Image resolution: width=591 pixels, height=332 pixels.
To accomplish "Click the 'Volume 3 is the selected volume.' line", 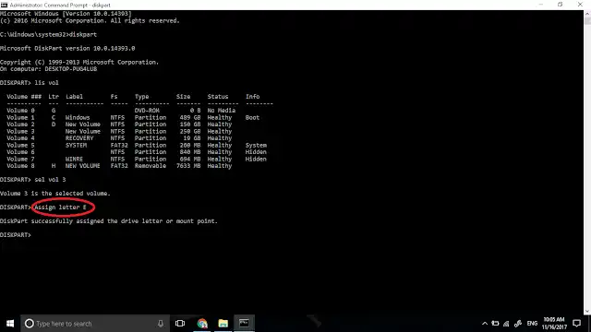I will (55, 194).
